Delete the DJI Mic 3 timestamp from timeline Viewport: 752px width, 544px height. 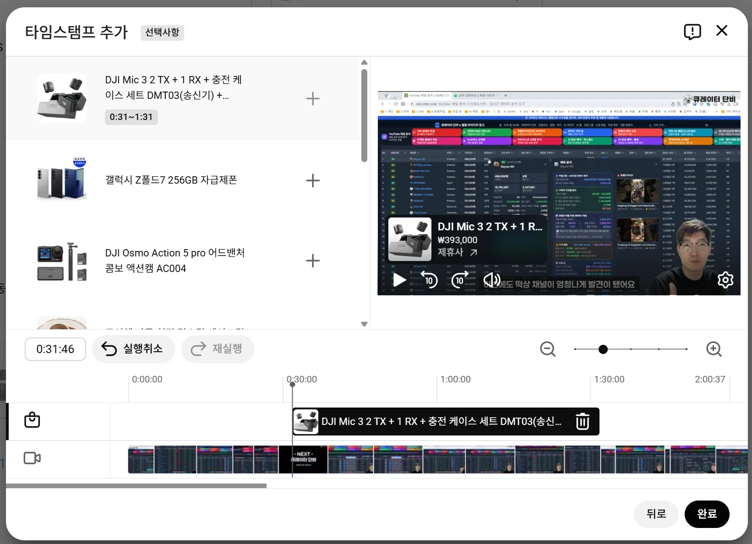coord(583,421)
